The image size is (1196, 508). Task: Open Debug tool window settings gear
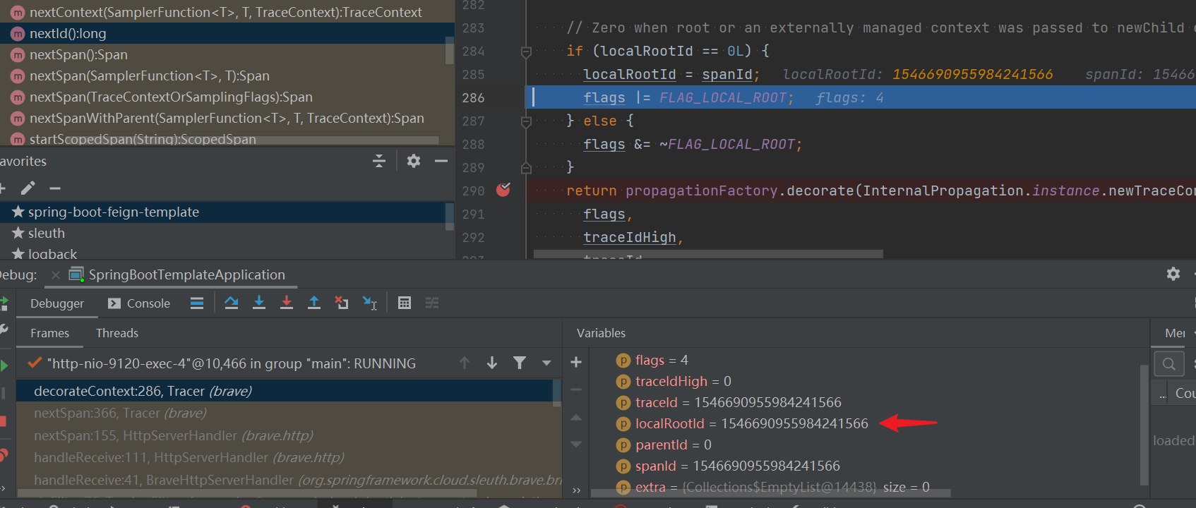1173,274
